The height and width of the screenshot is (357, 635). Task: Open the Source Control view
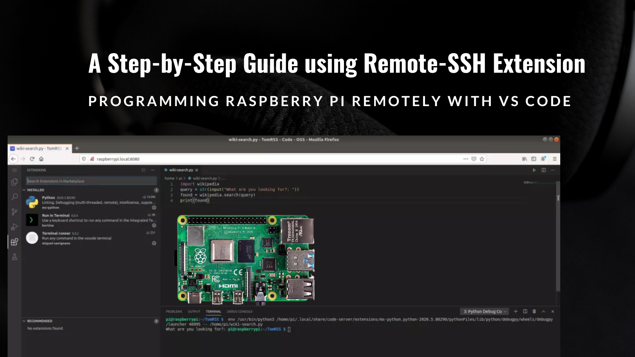pyautogui.click(x=14, y=212)
